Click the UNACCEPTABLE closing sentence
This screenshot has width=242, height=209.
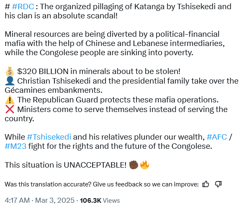click(66, 165)
